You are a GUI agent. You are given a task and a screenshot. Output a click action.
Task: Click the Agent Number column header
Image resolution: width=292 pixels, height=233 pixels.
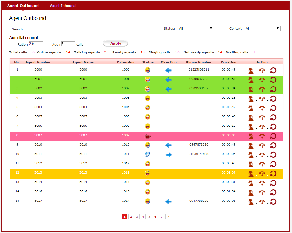38,62
